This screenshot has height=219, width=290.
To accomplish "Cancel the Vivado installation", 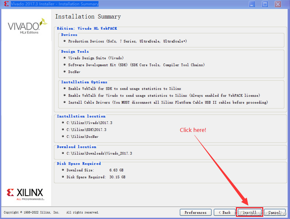I will click(274, 212).
